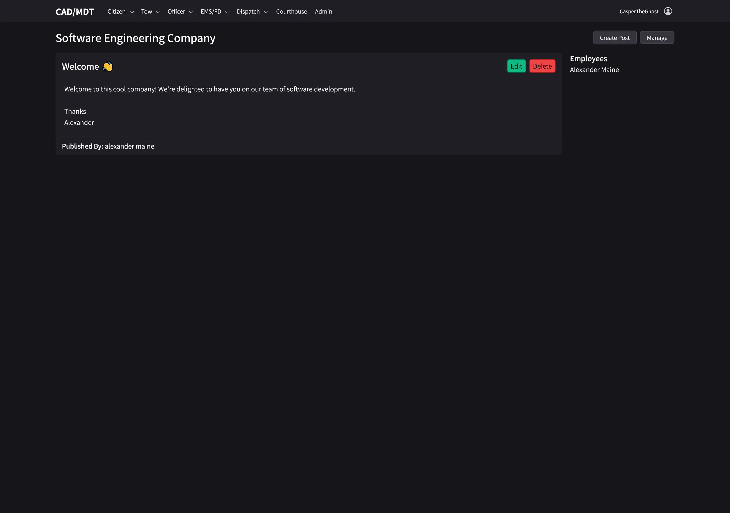Click the Welcome post title text
This screenshot has height=513, width=730.
pyautogui.click(x=81, y=66)
